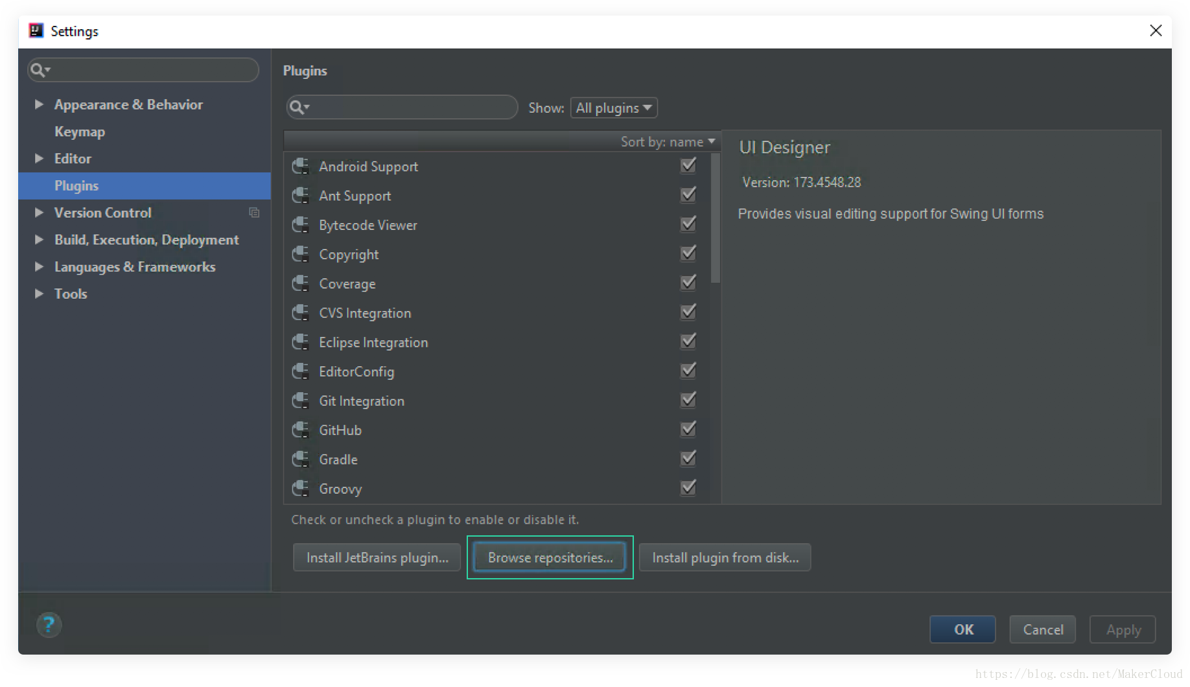Uncheck the GitHub plugin checkbox
Viewport: 1190px width, 687px height.
click(x=688, y=429)
